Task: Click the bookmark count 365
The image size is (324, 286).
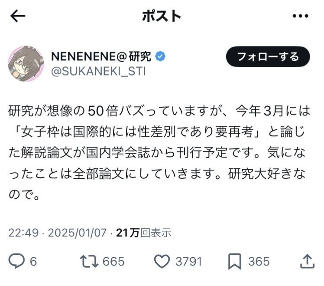Action: 259,261
